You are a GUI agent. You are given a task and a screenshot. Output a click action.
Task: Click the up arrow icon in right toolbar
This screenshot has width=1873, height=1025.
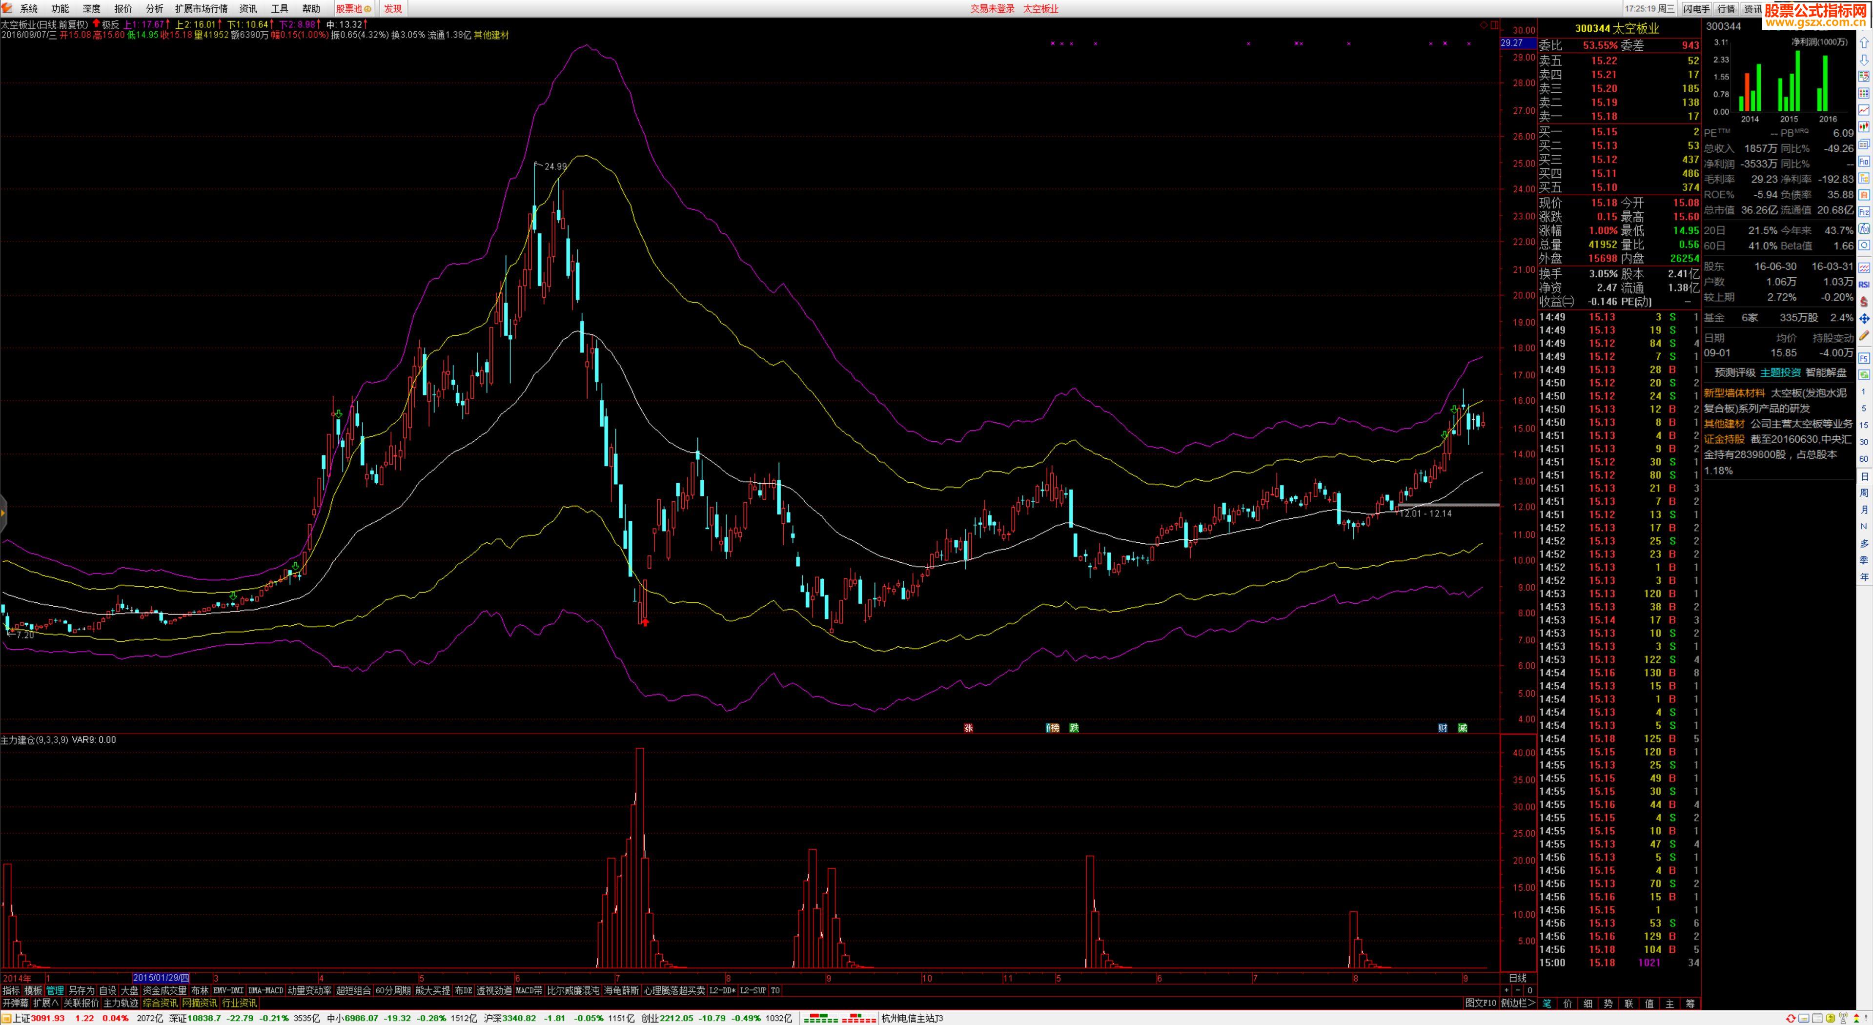(x=1864, y=43)
